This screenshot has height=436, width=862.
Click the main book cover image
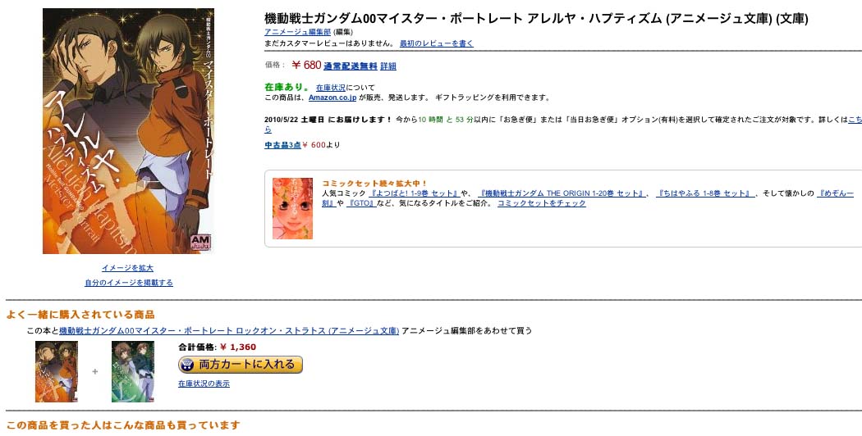(x=128, y=131)
